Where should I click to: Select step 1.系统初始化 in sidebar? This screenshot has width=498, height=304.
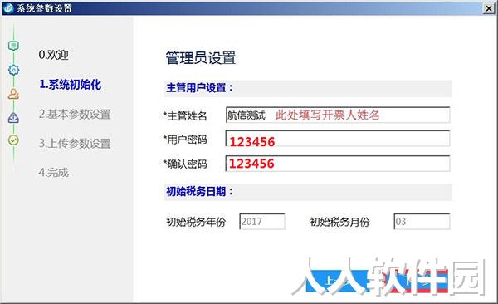click(x=70, y=85)
